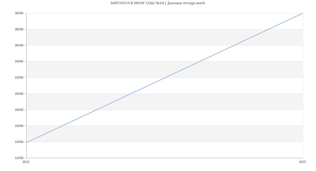
Task: Select the 16000 y-axis label
Action: [x=19, y=126]
